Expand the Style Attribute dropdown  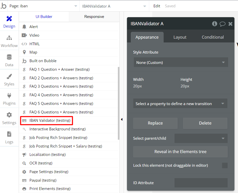(181, 62)
